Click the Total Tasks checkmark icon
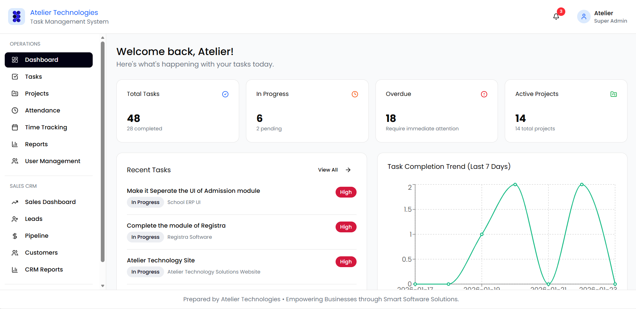The width and height of the screenshot is (636, 309). coord(225,94)
